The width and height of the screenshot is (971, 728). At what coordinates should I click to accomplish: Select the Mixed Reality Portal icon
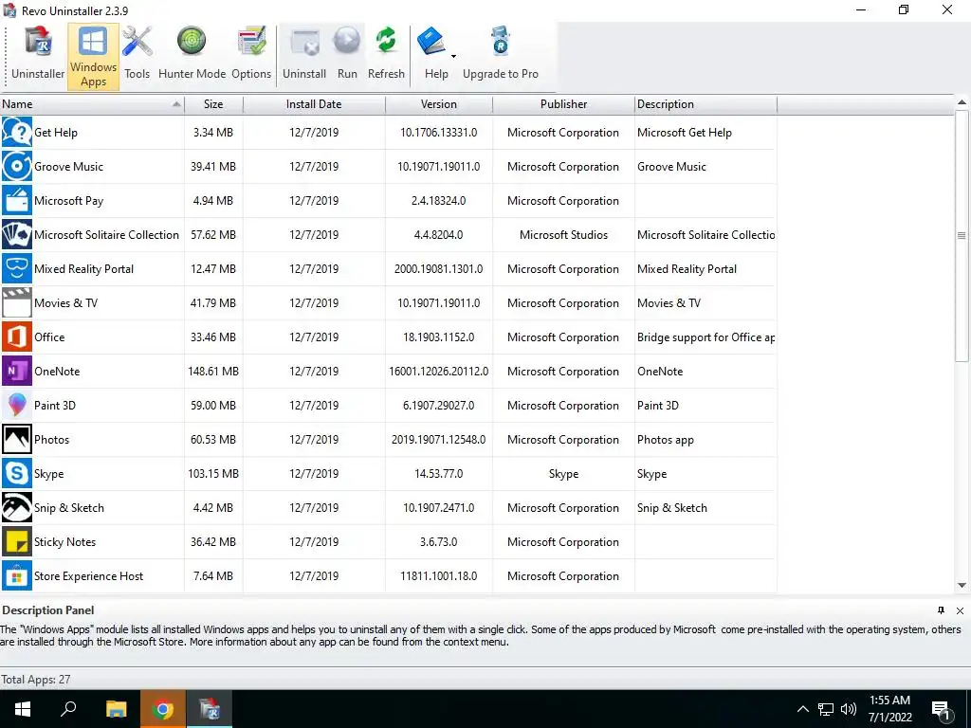point(17,268)
